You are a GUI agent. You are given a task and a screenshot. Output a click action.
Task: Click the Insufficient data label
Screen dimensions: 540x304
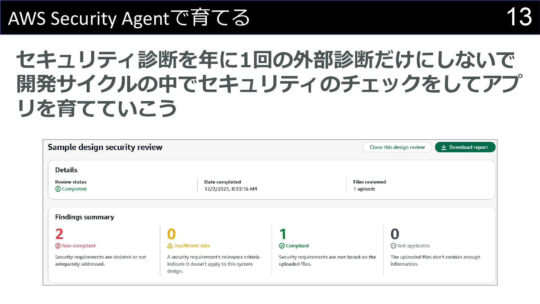coord(192,246)
